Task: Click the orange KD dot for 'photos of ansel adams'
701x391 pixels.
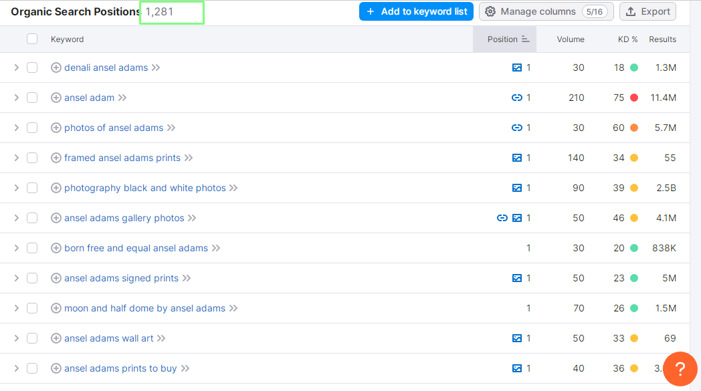Action: (634, 128)
